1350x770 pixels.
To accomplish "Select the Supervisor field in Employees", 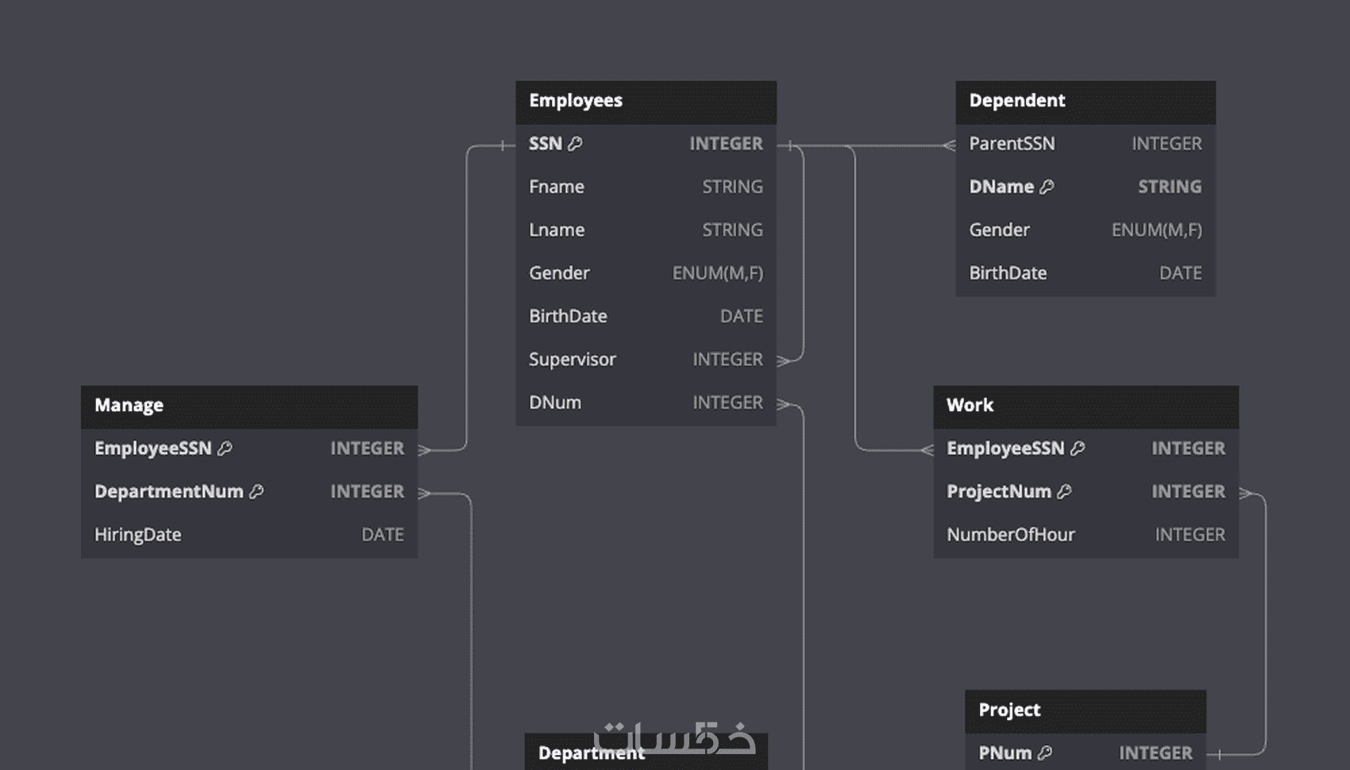I will [573, 360].
